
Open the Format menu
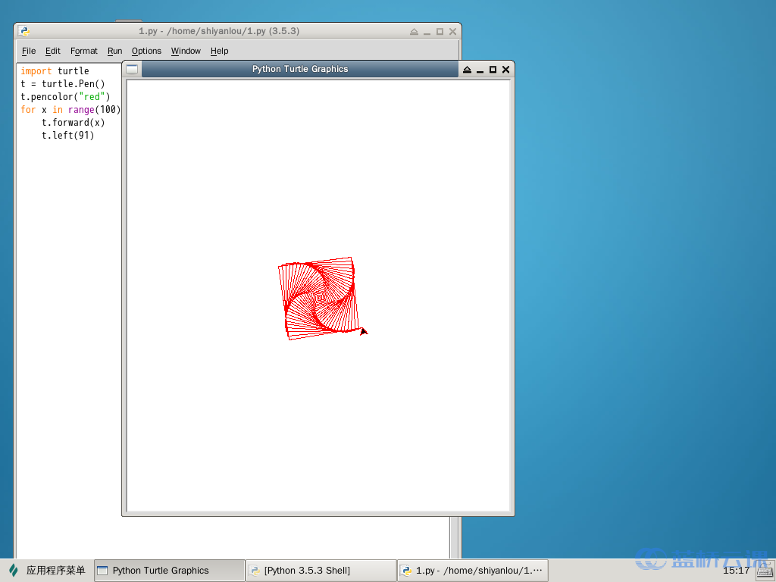coord(83,51)
